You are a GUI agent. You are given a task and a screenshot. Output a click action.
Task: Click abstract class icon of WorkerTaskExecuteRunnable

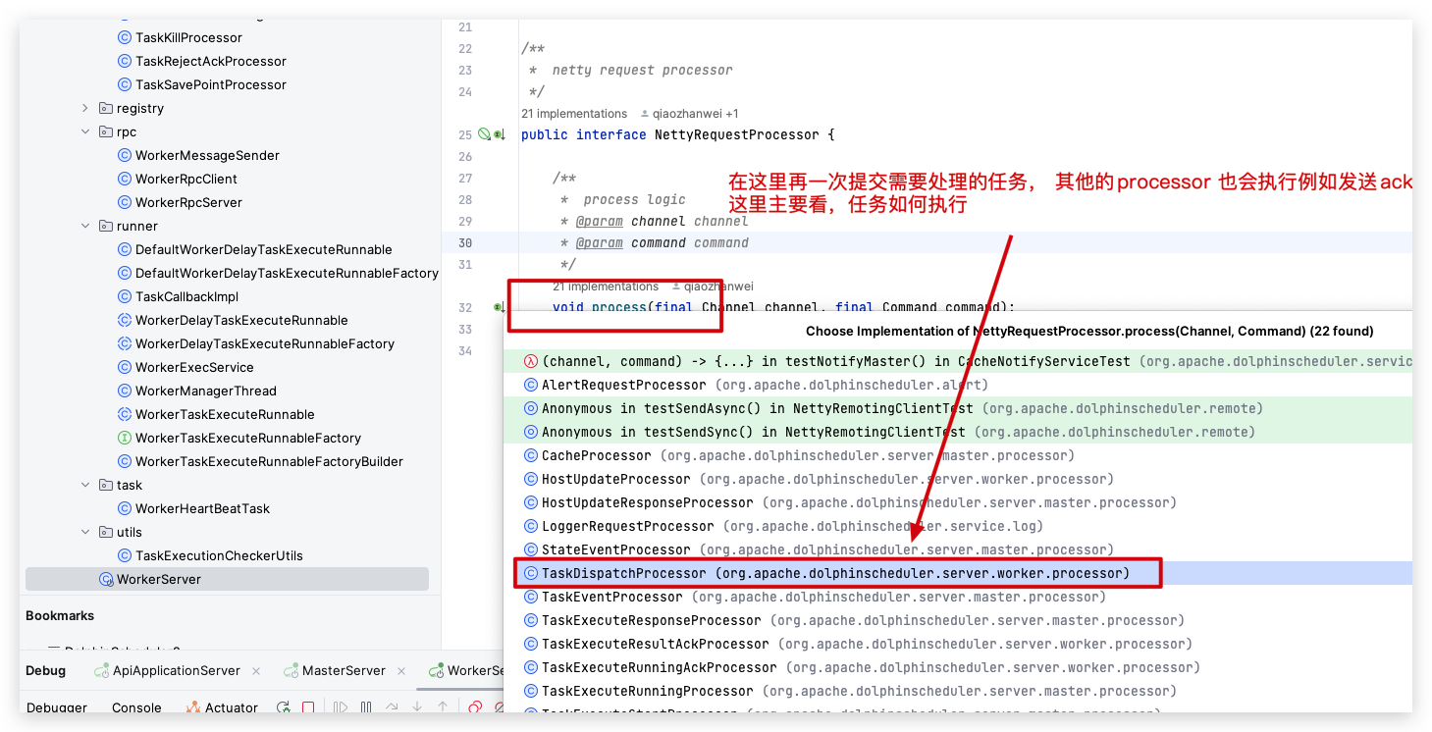click(125, 414)
